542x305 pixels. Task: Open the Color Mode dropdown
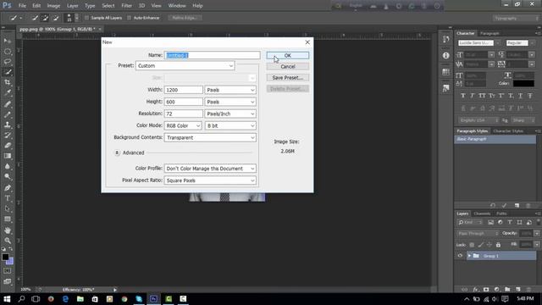[183, 126]
